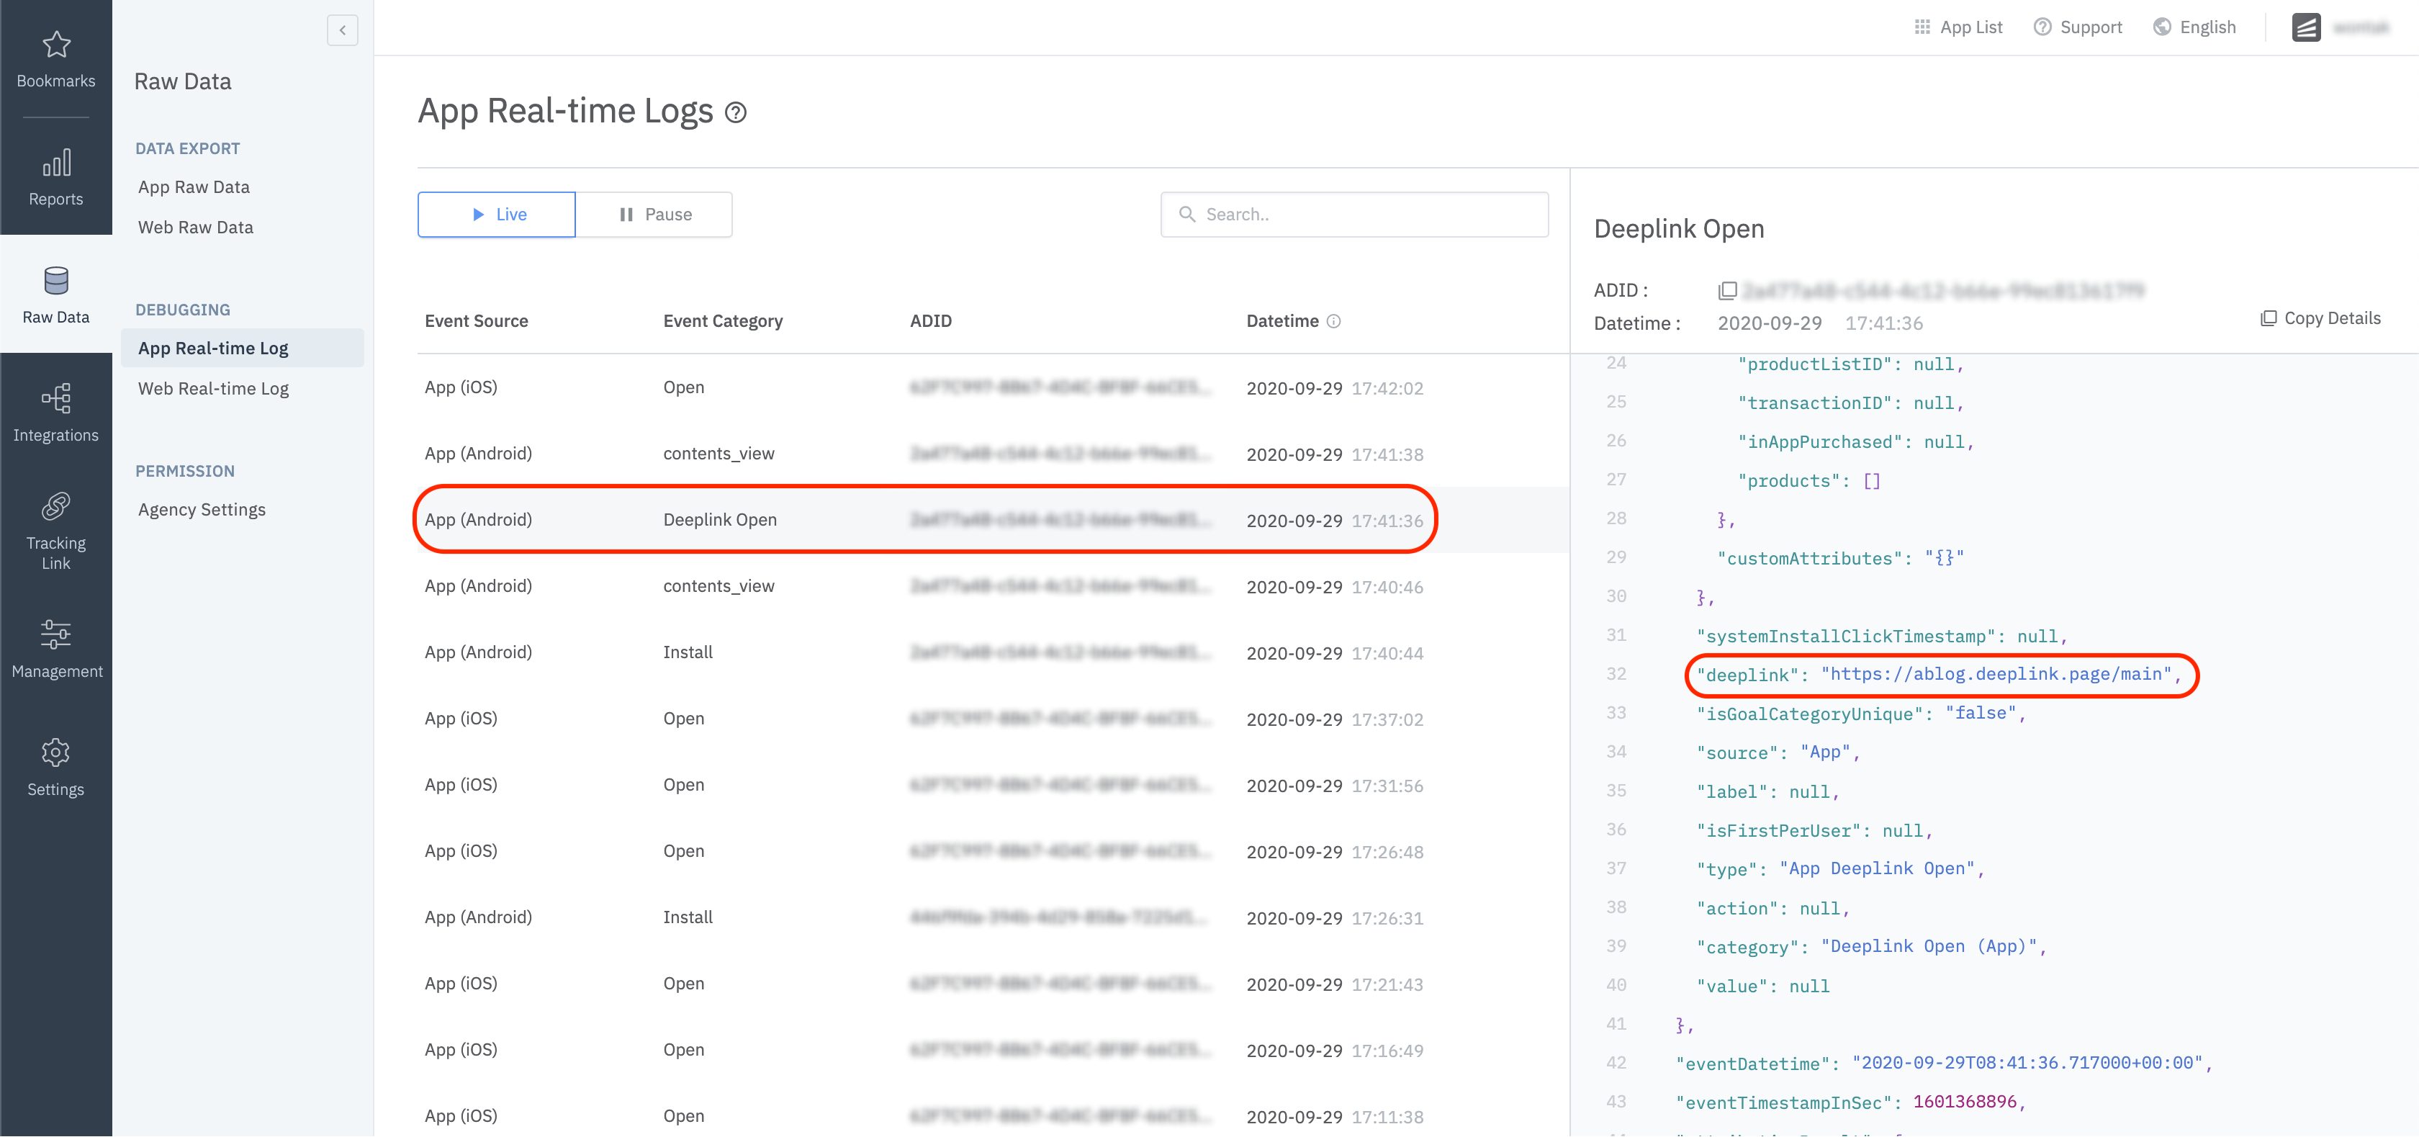Select iOS Open row at 17:31:56
The image size is (2419, 1137).
(994, 785)
